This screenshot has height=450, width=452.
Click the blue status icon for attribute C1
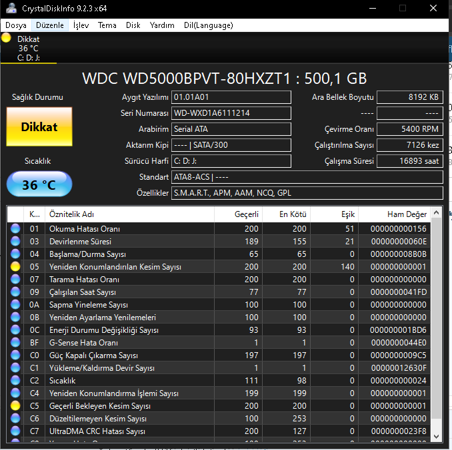click(15, 368)
